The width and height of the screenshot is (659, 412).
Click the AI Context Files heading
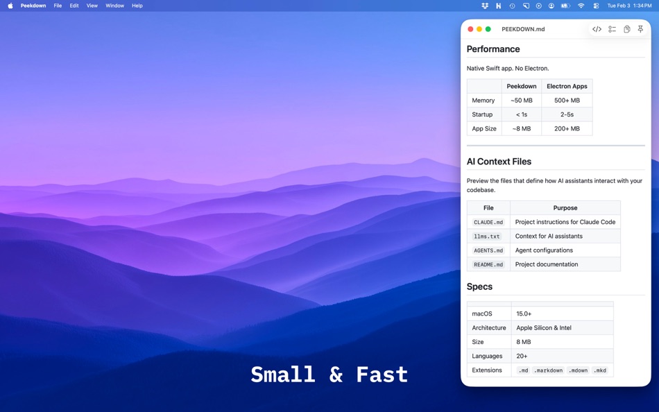pyautogui.click(x=497, y=161)
